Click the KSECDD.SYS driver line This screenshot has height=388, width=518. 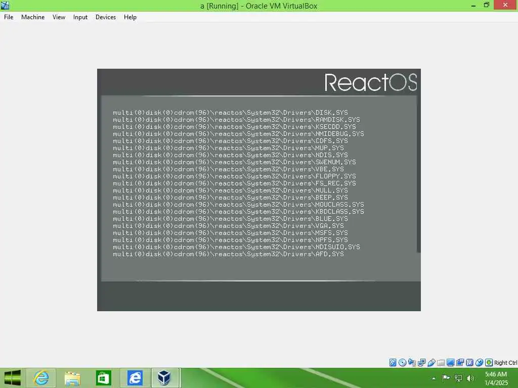[234, 127]
